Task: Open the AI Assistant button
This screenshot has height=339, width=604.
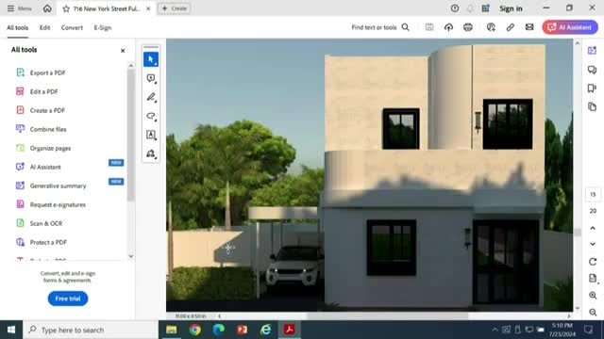Action: pyautogui.click(x=570, y=27)
